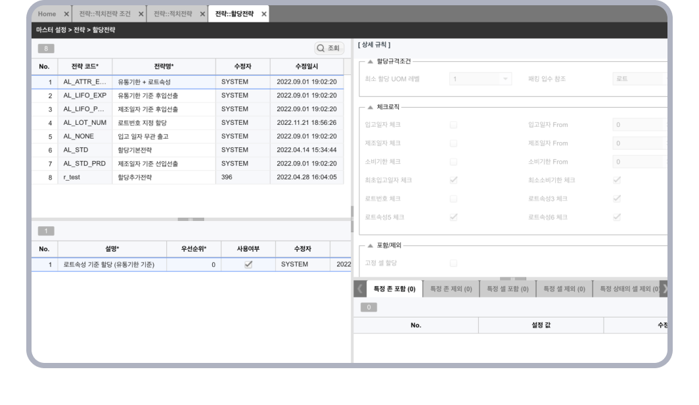Toggle 사용여부 checkbox for 로트속성 기준 할당

point(248,264)
